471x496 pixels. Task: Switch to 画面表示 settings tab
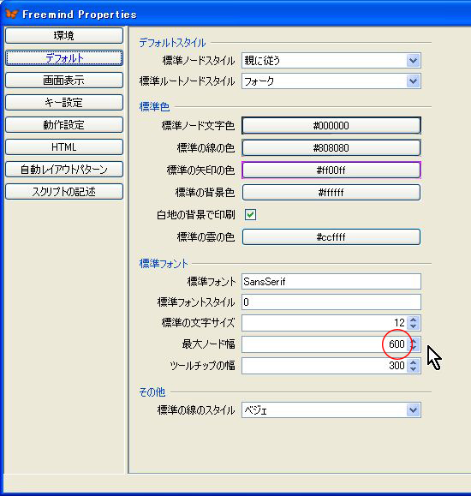tap(64, 80)
